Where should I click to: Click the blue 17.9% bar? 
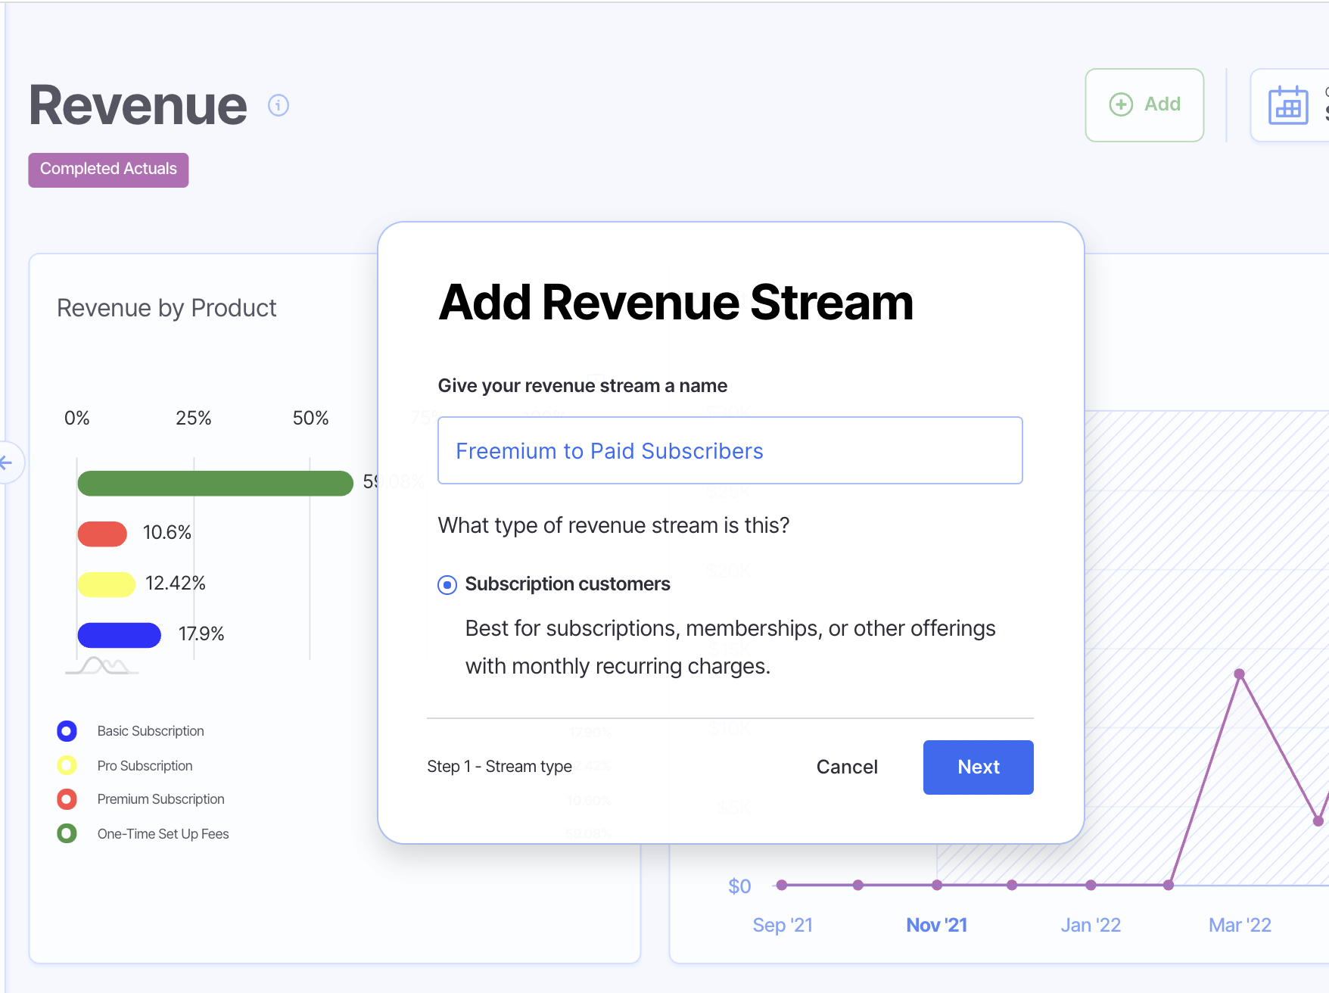(119, 635)
